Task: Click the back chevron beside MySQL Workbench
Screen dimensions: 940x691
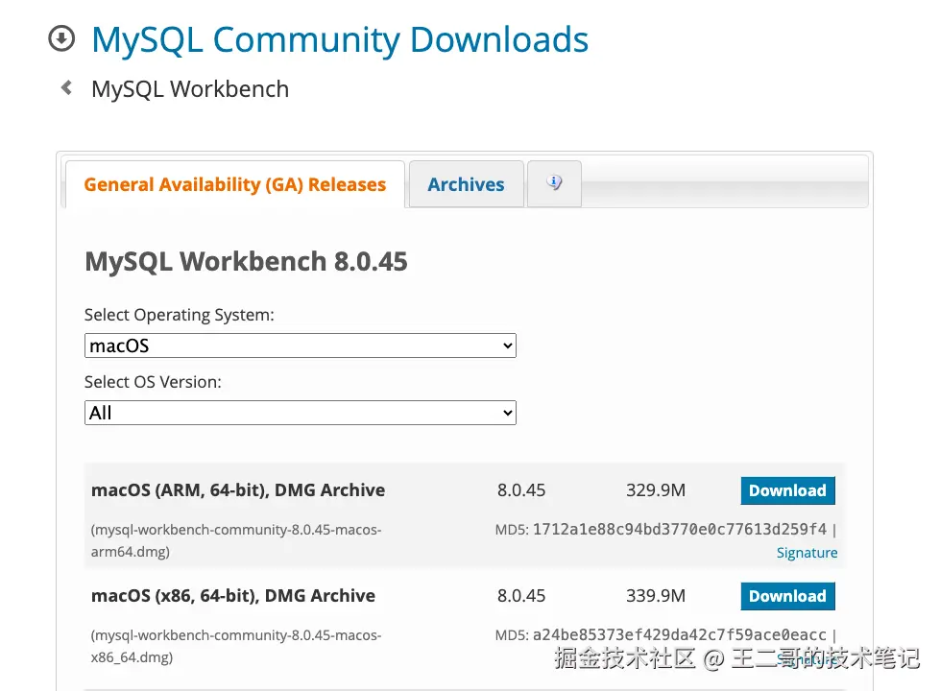Action: point(66,88)
